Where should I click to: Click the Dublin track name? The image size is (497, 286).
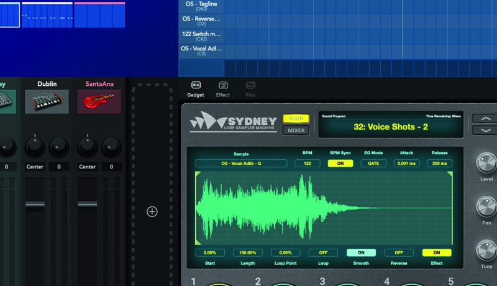click(x=47, y=84)
